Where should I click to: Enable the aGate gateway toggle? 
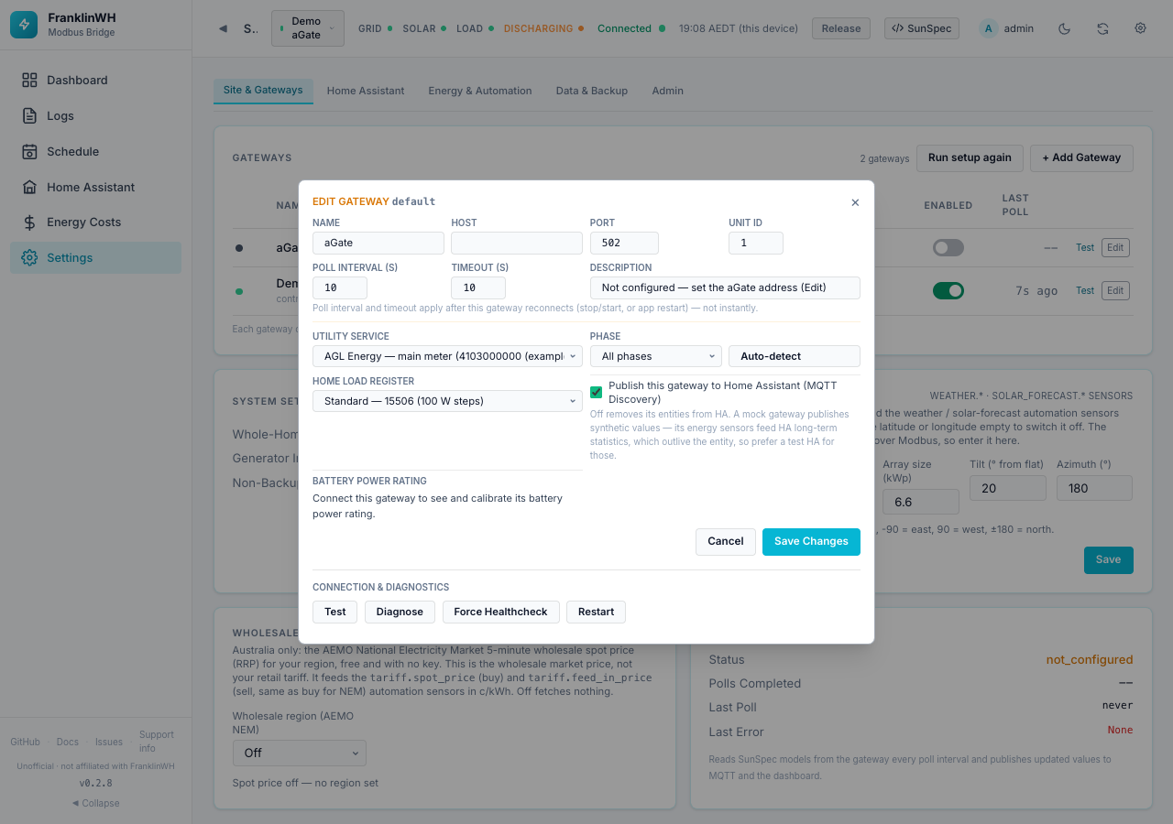click(948, 247)
